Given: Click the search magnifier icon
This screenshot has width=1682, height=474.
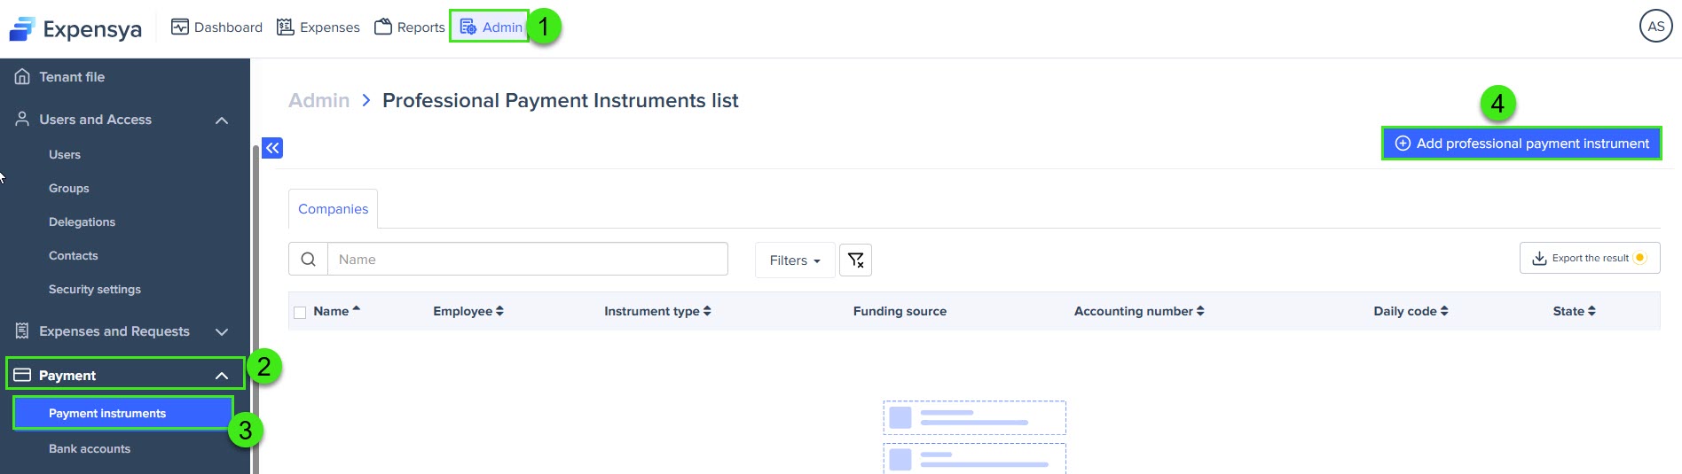Looking at the screenshot, I should coord(308,260).
